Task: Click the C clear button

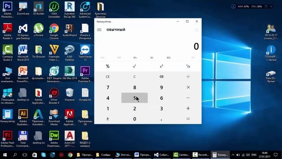Action: tap(134, 77)
